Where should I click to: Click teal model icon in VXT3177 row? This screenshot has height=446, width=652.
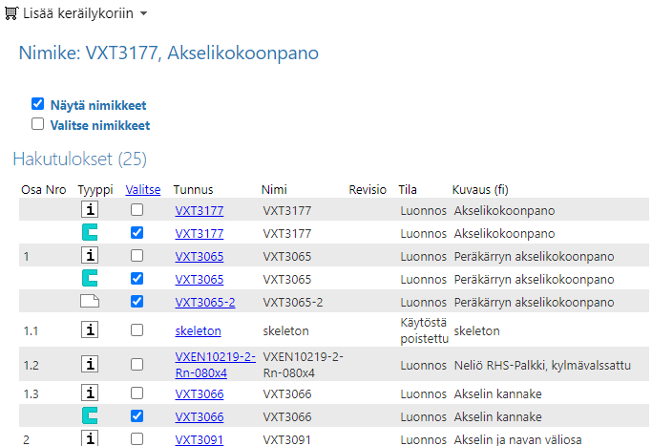point(90,233)
